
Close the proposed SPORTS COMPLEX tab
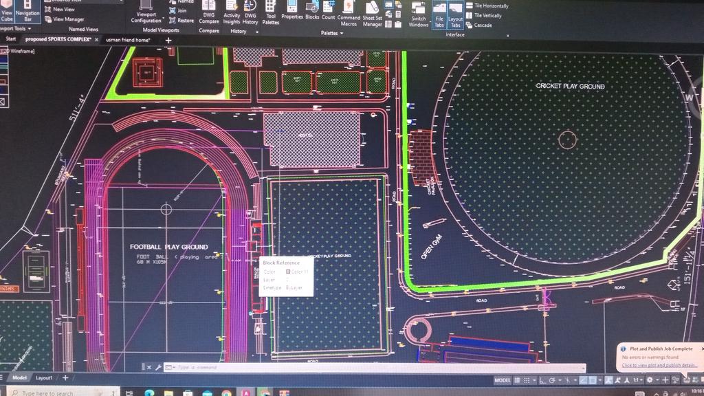[x=96, y=40]
